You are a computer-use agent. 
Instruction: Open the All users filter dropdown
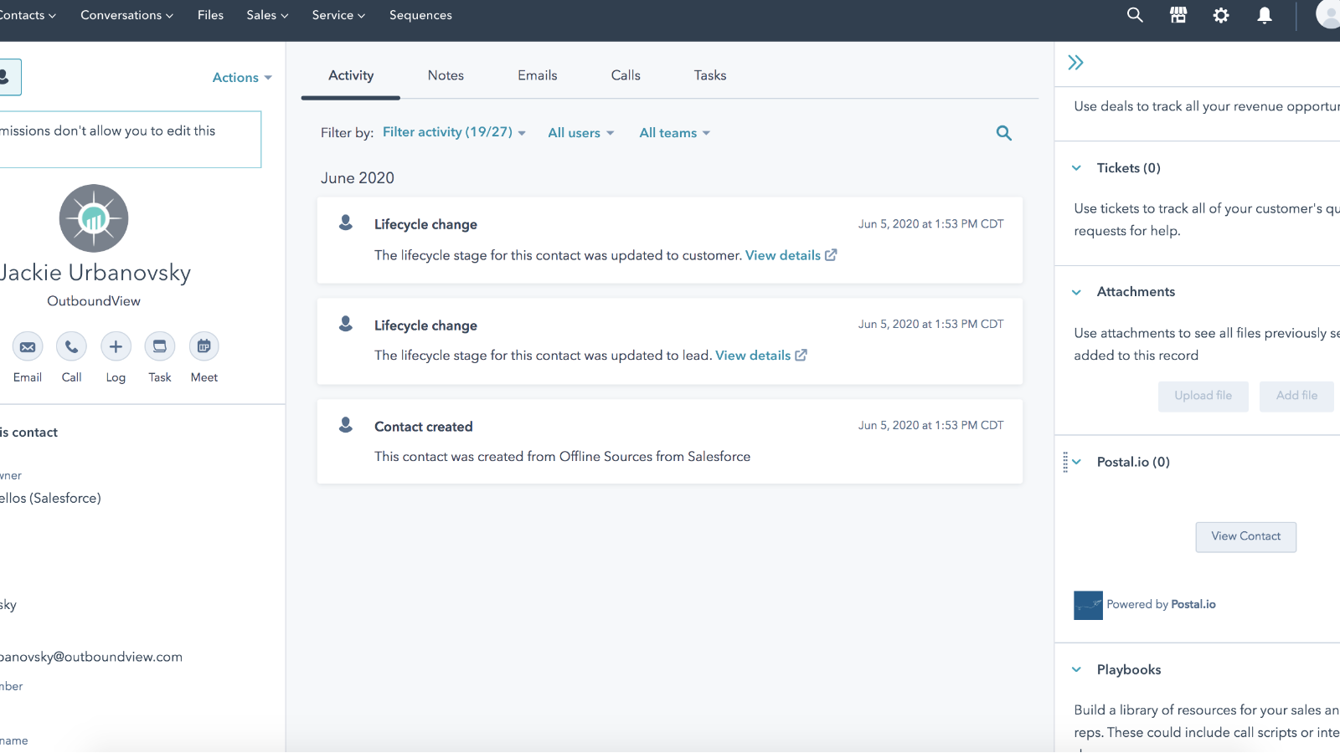(x=580, y=132)
